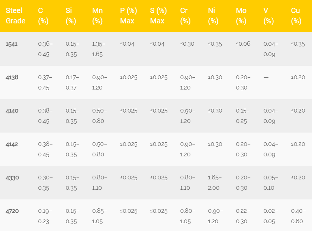Click the 1541 steel grade cell

(x=12, y=44)
